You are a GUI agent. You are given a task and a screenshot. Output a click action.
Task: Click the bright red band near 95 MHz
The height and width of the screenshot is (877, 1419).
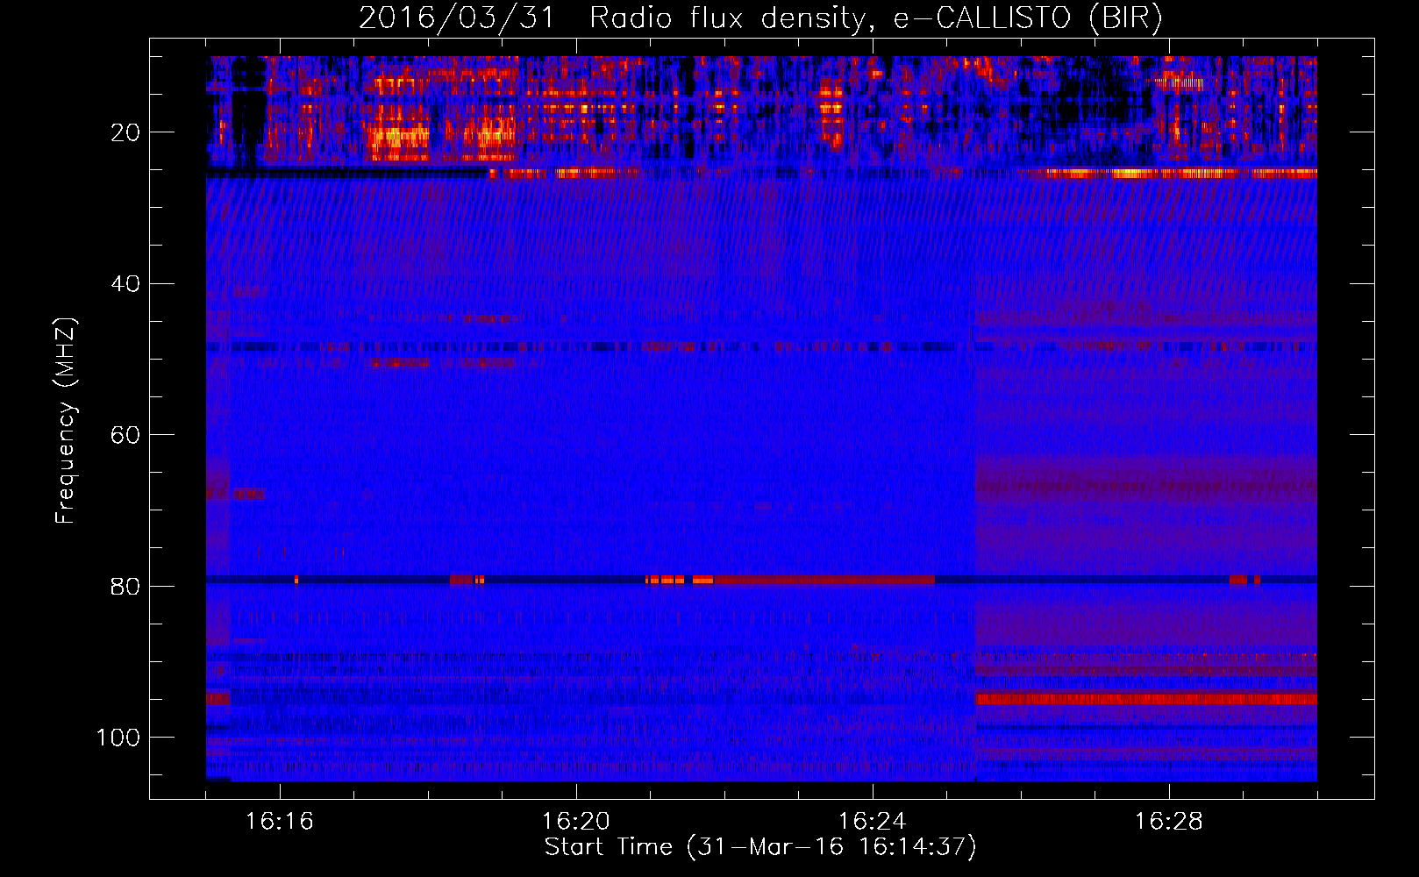click(1146, 699)
